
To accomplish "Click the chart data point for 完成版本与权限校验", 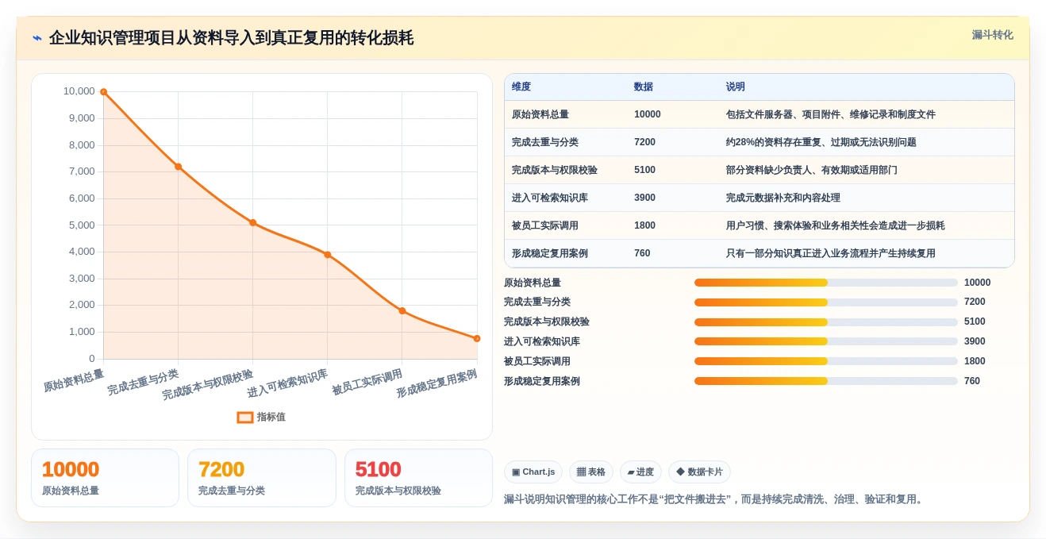I will click(252, 223).
